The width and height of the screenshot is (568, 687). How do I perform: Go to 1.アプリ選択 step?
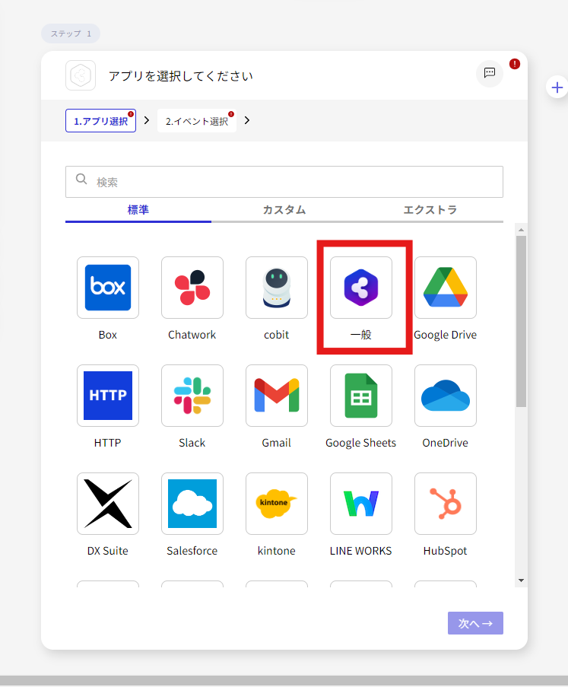[x=100, y=121]
